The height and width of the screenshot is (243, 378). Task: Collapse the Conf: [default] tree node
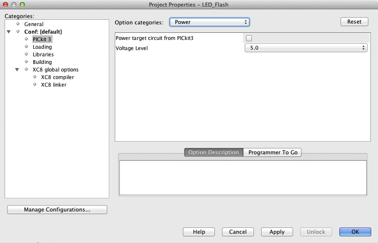[9, 32]
